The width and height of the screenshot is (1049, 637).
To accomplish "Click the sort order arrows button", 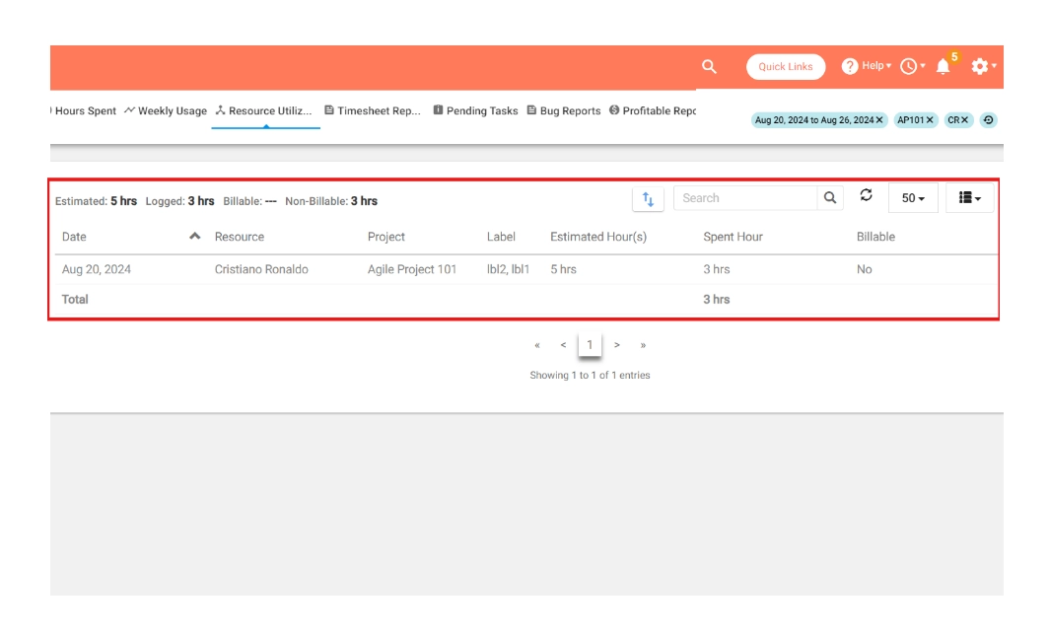I will pyautogui.click(x=648, y=198).
